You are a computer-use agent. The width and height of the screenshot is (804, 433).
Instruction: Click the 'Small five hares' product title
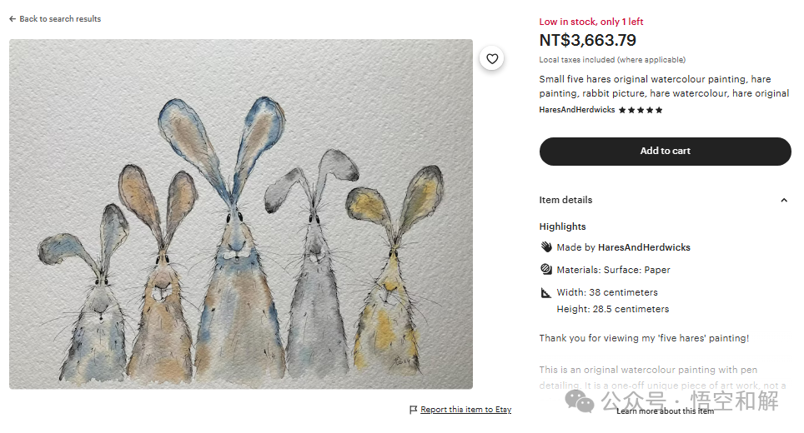[x=664, y=87]
